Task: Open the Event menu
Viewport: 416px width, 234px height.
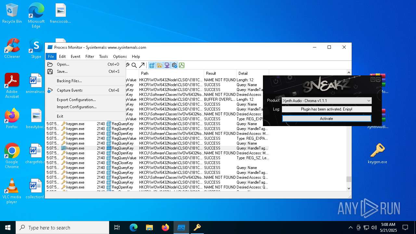Action: [x=75, y=56]
